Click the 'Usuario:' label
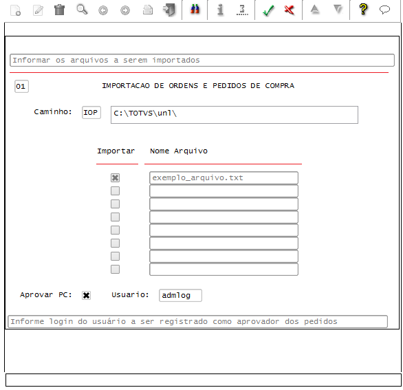The image size is (403, 390). pyautogui.click(x=130, y=294)
